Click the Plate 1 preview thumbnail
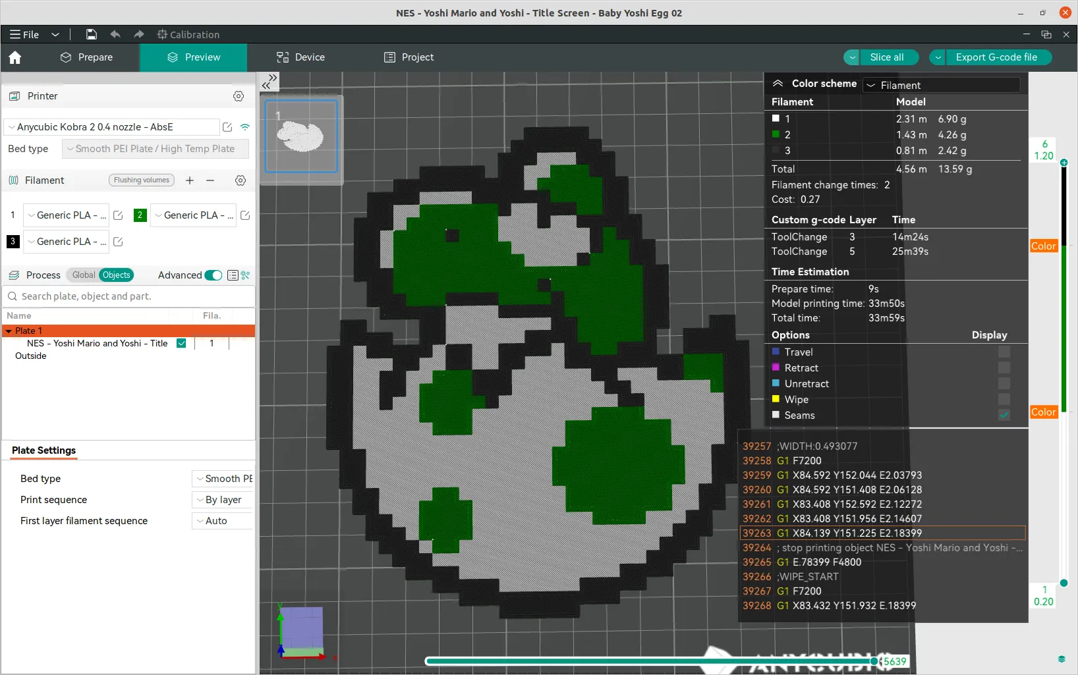 pos(301,137)
